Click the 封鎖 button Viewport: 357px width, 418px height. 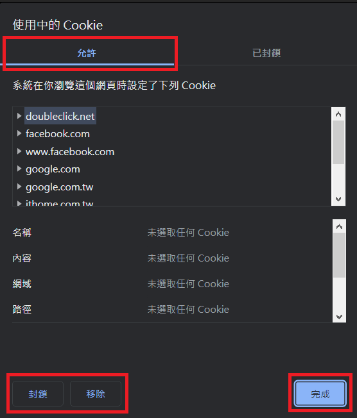[x=38, y=394]
